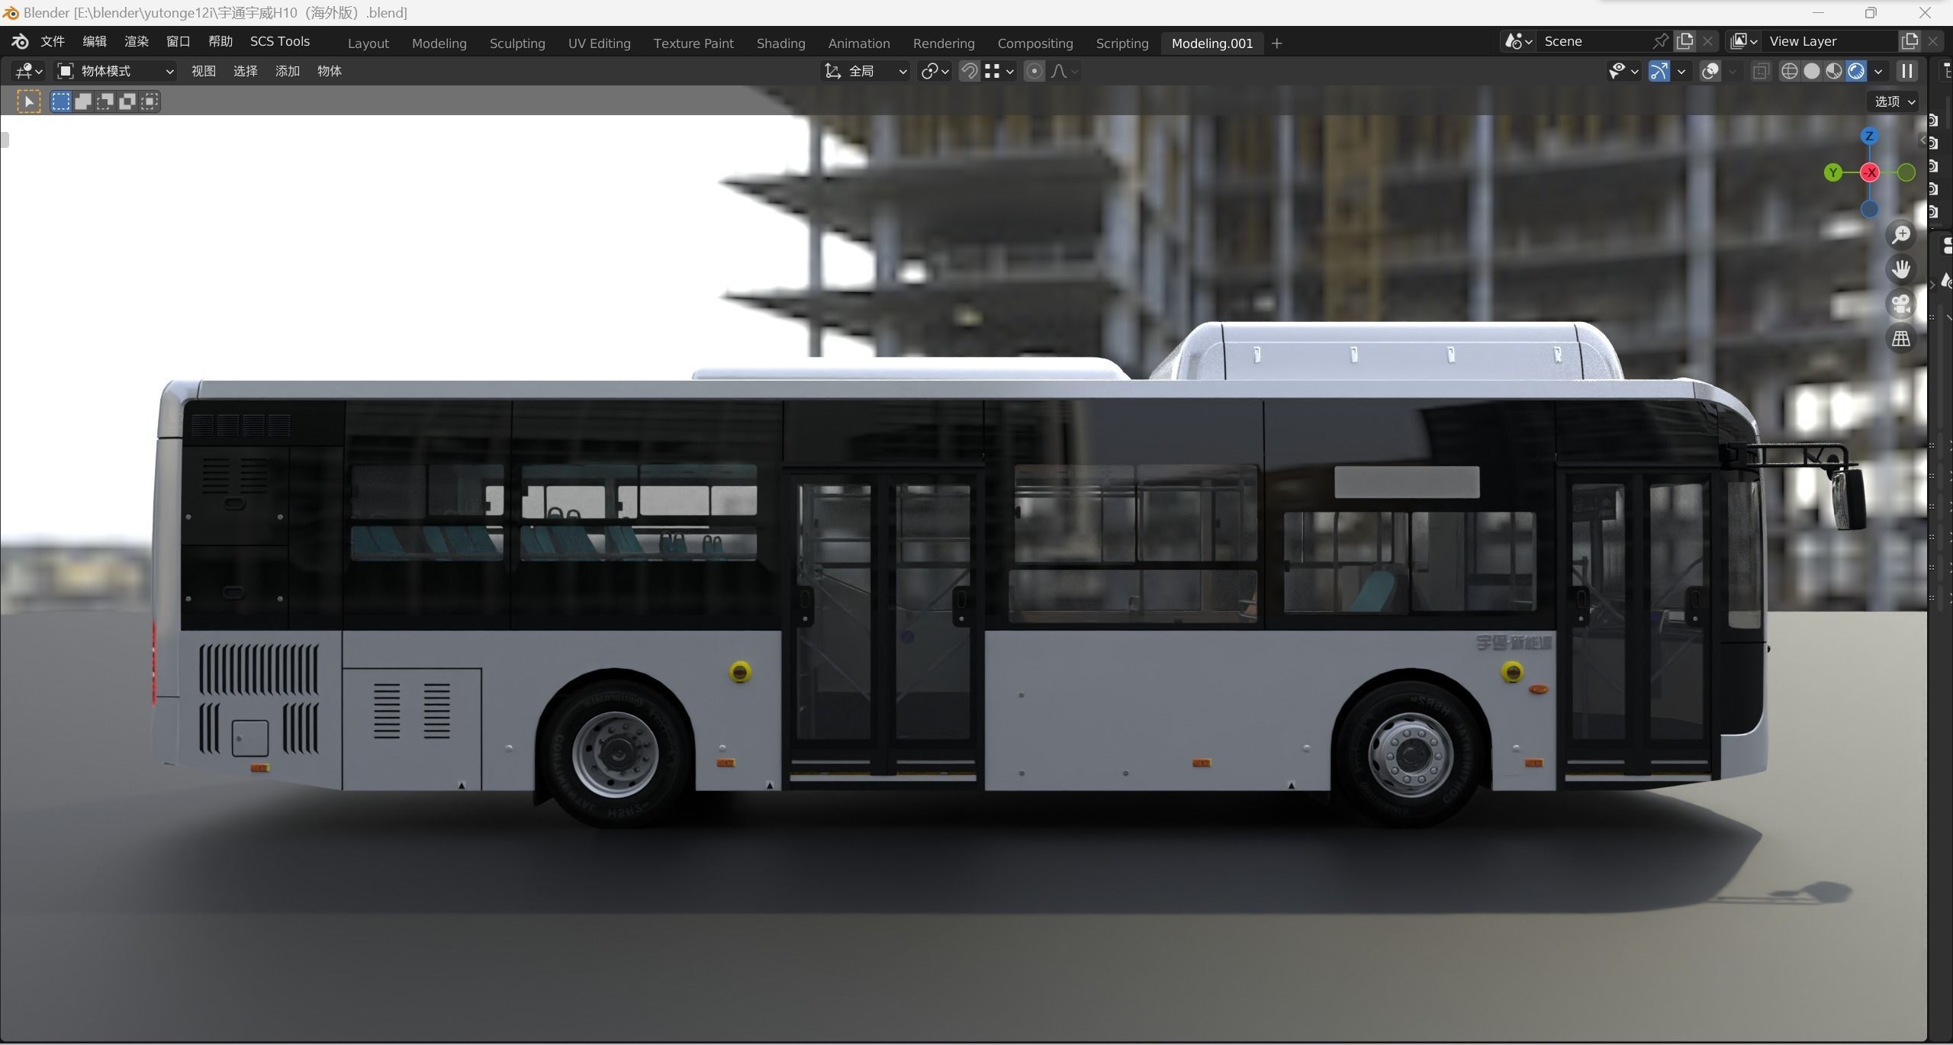Open the 全局 transform orientation dropdown
Viewport: 1953px width, 1045px height.
click(x=866, y=71)
